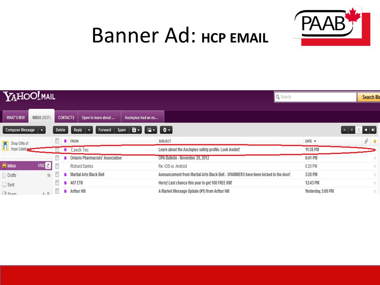This screenshot has width=380, height=285.
Task: Click the Shop Gifts of Hope ad icon
Action: pyautogui.click(x=5, y=146)
